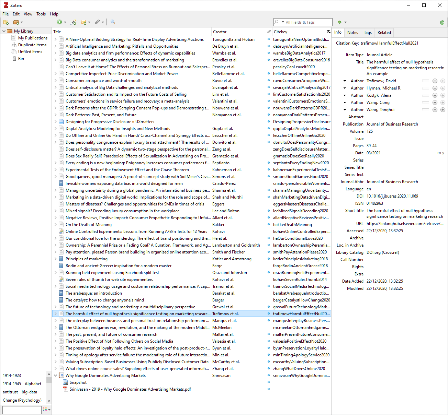Open the Edit menu
448x415 pixels.
point(16,14)
